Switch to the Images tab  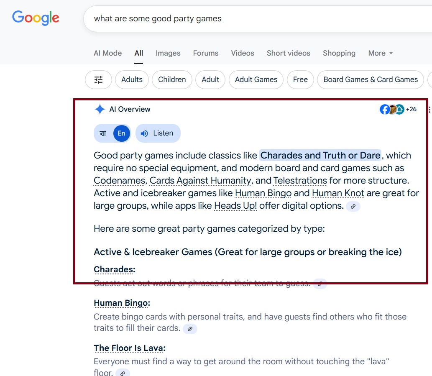click(x=168, y=53)
